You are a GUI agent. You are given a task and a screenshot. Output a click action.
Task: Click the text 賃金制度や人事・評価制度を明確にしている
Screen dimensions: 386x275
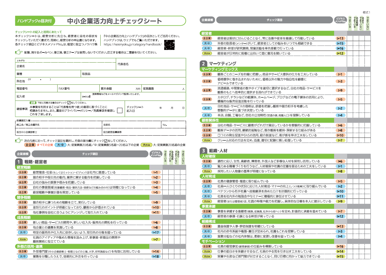click(x=246, y=226)
